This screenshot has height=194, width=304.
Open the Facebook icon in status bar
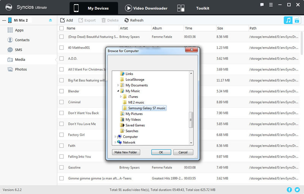click(x=289, y=190)
